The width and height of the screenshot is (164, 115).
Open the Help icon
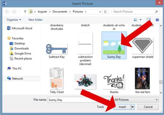(x=157, y=20)
